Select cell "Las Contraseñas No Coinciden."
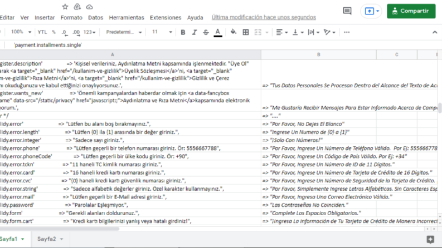The height and width of the screenshot is (248, 442). tap(318, 205)
